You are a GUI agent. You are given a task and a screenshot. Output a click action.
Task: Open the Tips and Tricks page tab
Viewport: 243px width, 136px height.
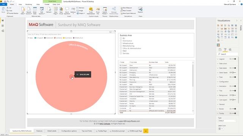(87, 131)
